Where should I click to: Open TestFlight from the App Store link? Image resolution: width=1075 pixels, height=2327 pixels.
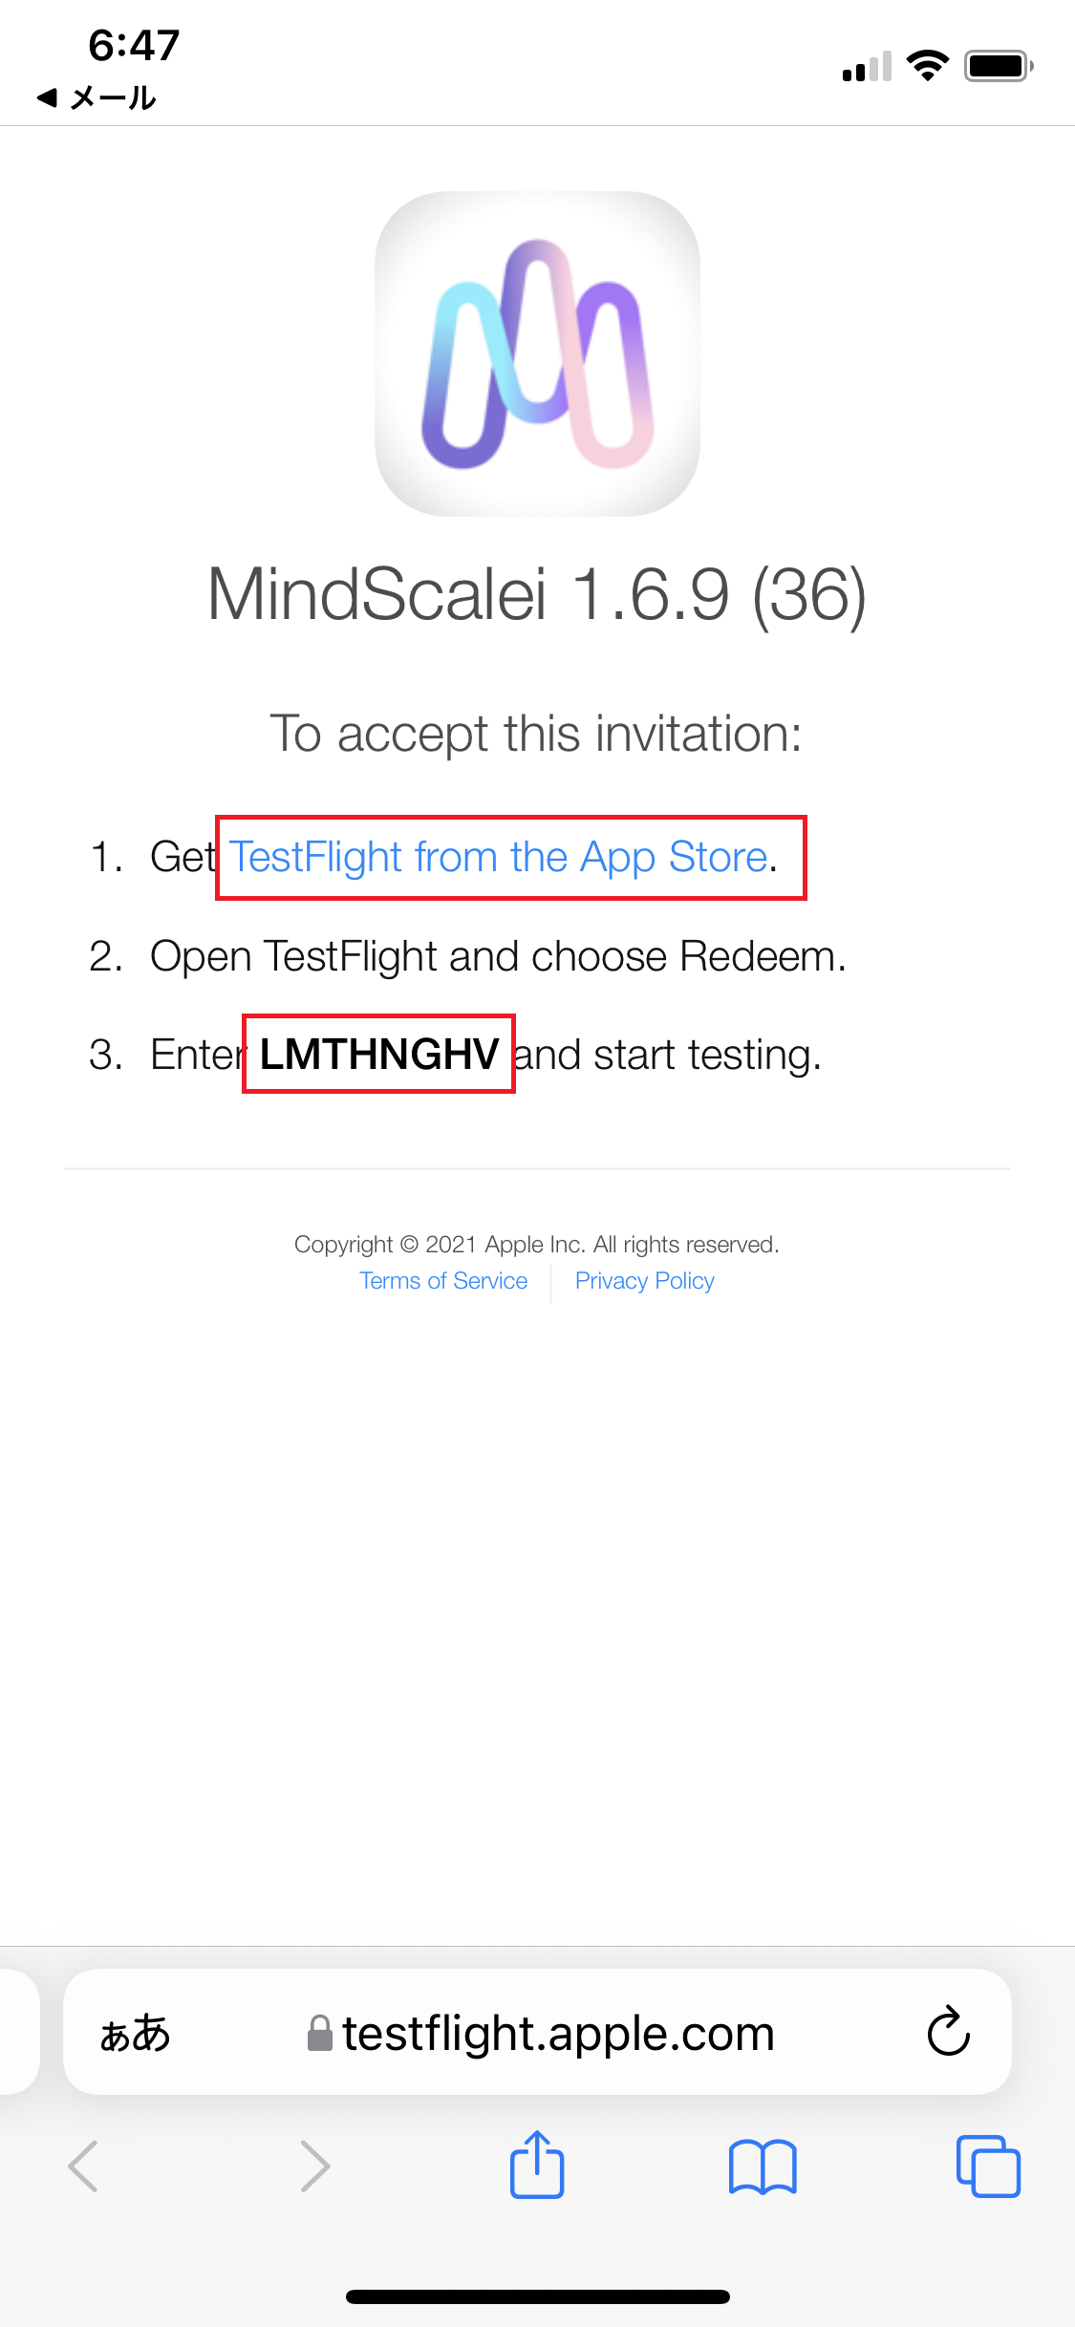[498, 857]
